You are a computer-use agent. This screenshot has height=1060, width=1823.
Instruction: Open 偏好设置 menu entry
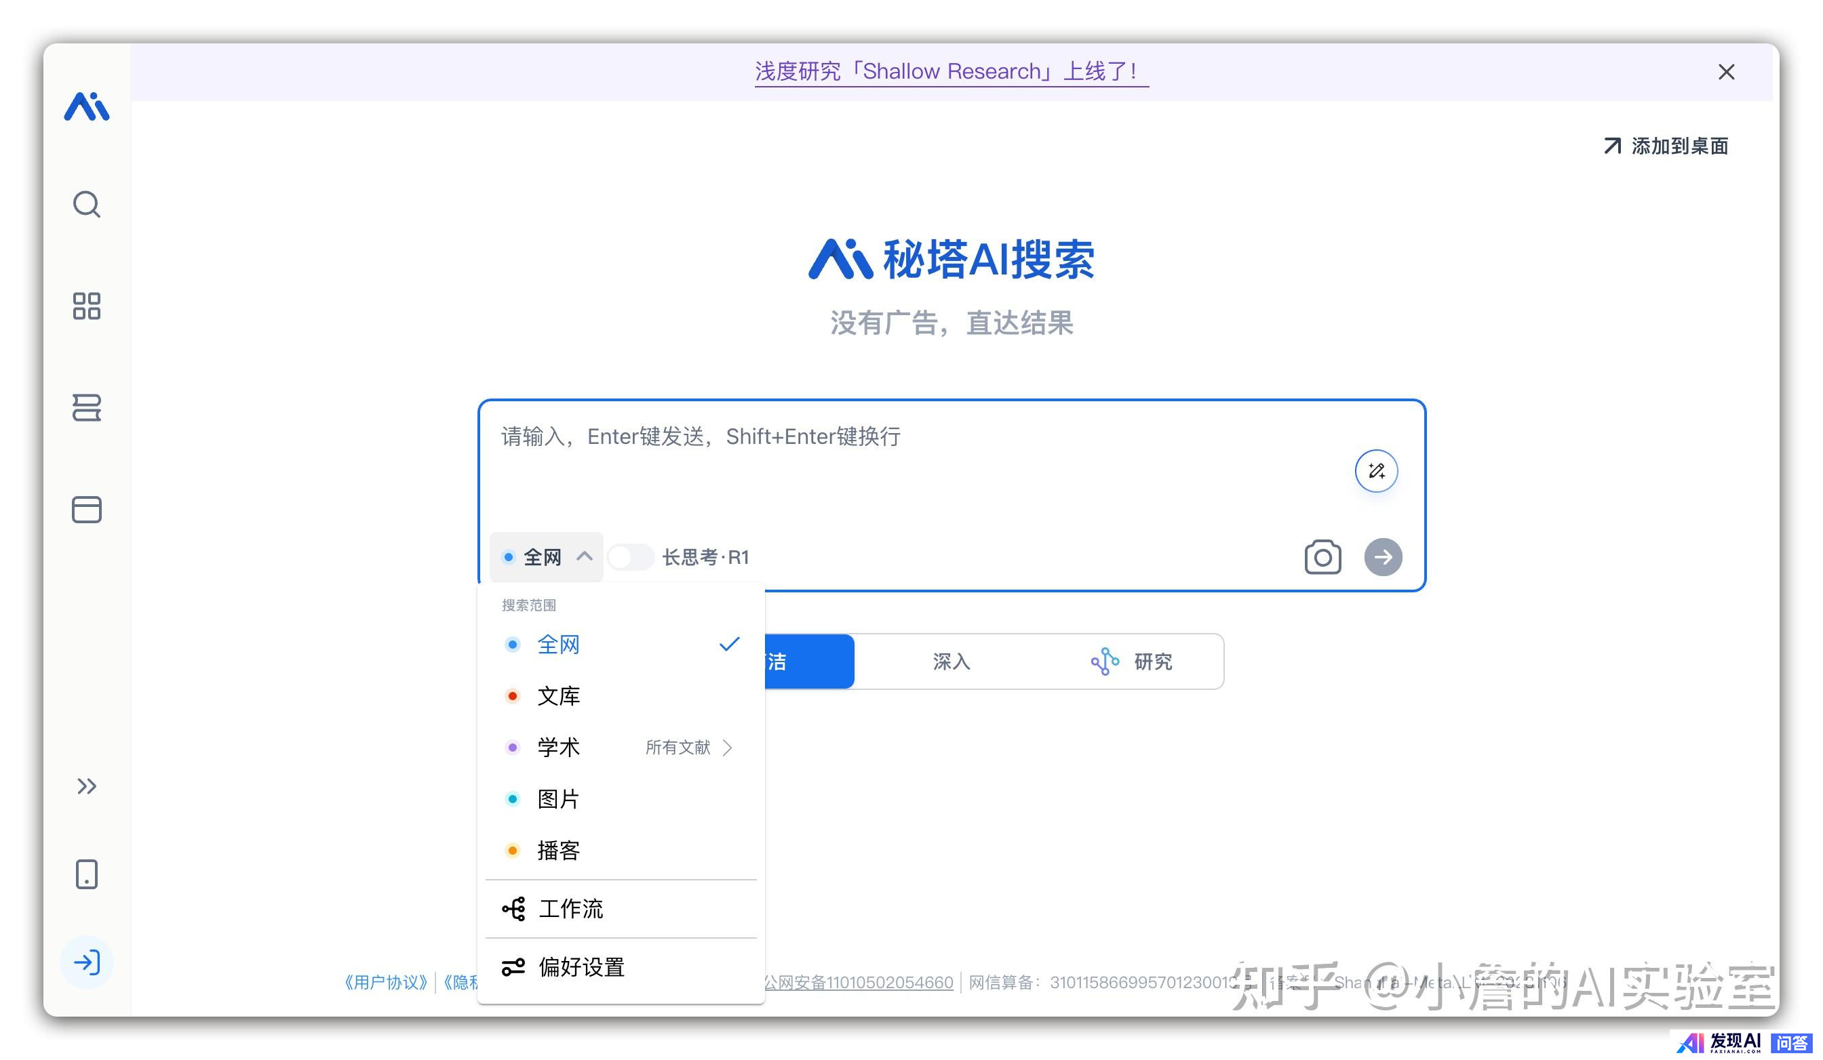[621, 967]
